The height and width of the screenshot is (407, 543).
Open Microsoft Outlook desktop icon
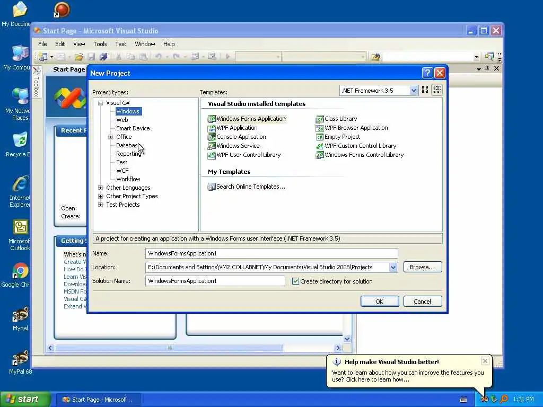(20, 235)
